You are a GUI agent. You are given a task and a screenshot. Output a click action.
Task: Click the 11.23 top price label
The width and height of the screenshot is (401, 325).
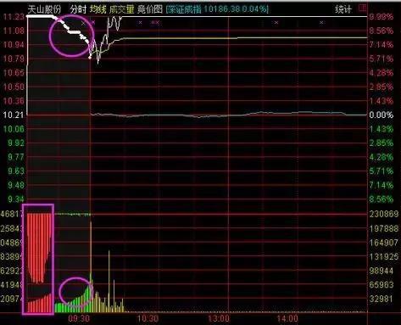click(x=14, y=17)
